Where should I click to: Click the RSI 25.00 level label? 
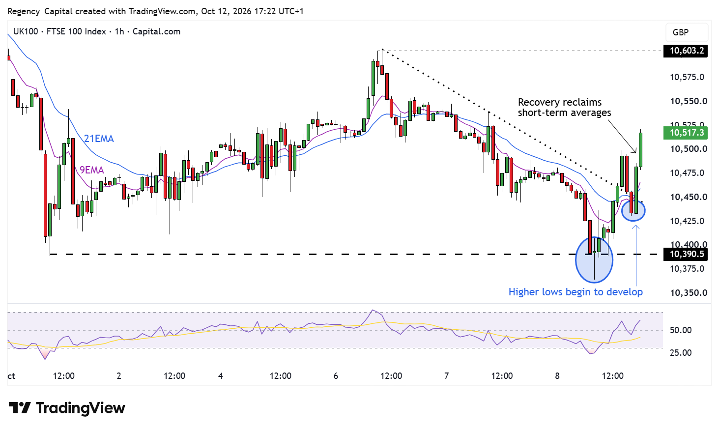pyautogui.click(x=681, y=353)
